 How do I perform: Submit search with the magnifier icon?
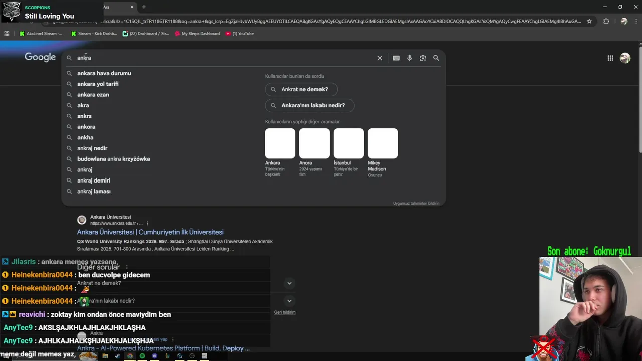click(x=436, y=58)
